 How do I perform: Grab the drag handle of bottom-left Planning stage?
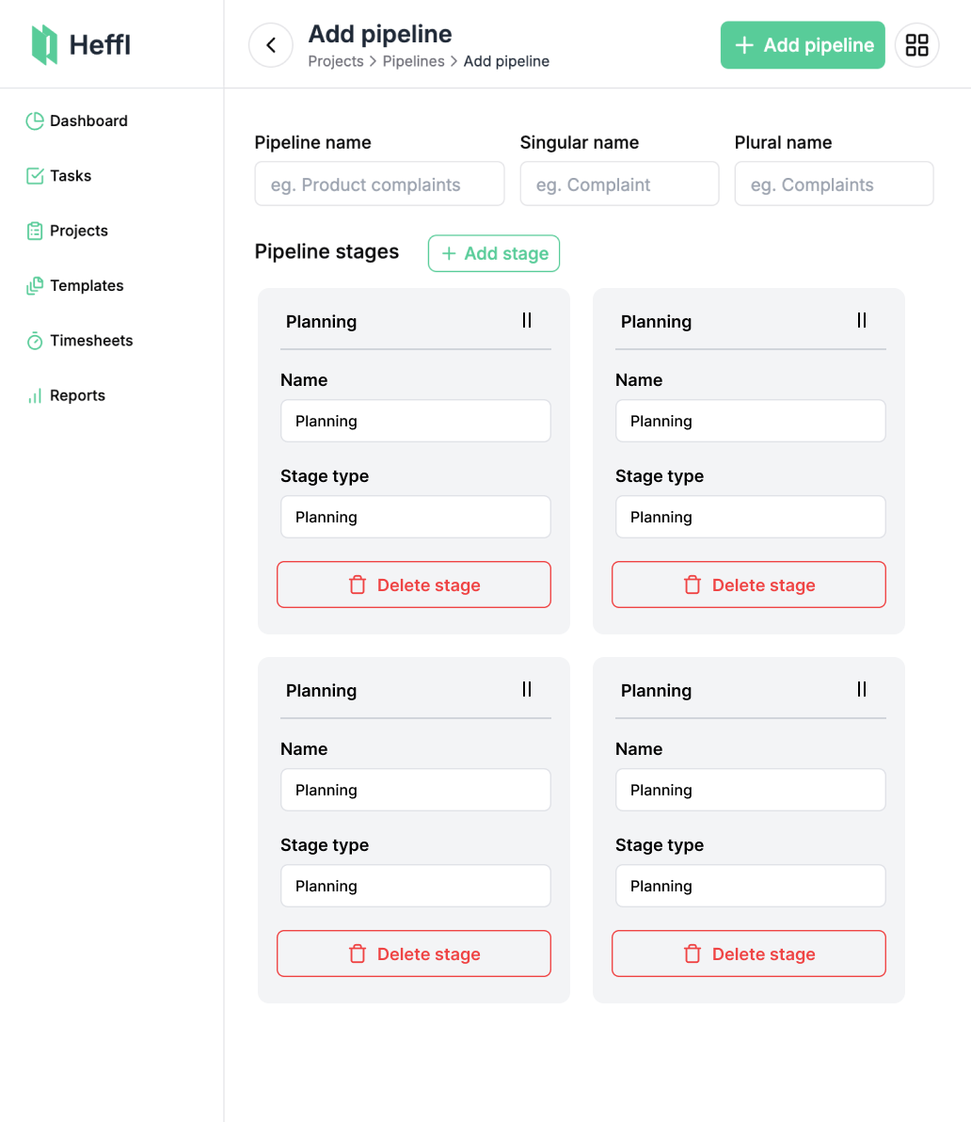coord(527,690)
